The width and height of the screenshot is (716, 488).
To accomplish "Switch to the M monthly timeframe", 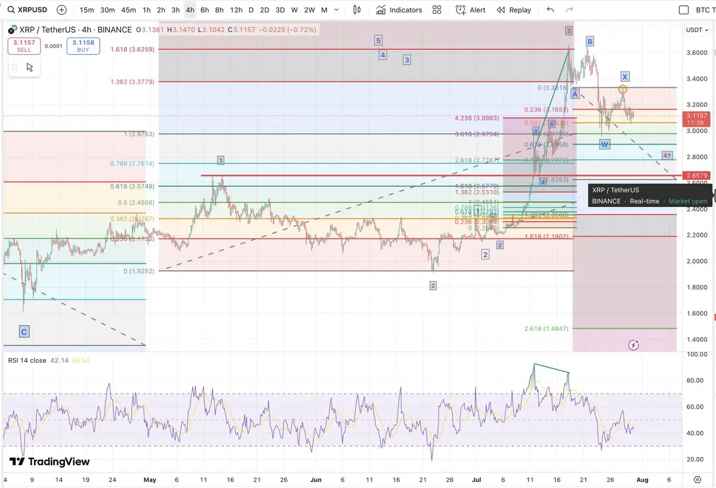I will click(x=324, y=10).
